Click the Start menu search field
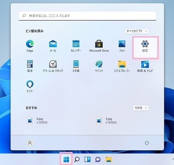The height and width of the screenshot is (165, 174). pos(87,16)
